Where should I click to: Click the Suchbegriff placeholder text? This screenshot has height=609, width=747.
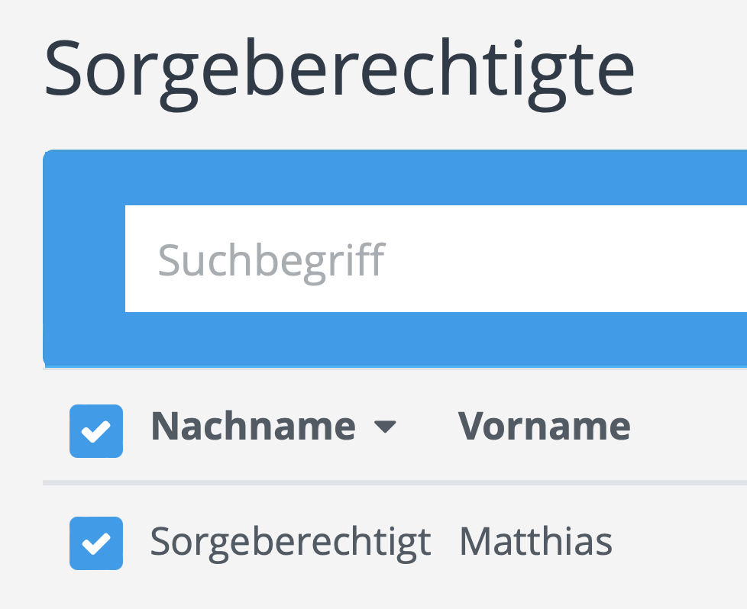pos(271,260)
